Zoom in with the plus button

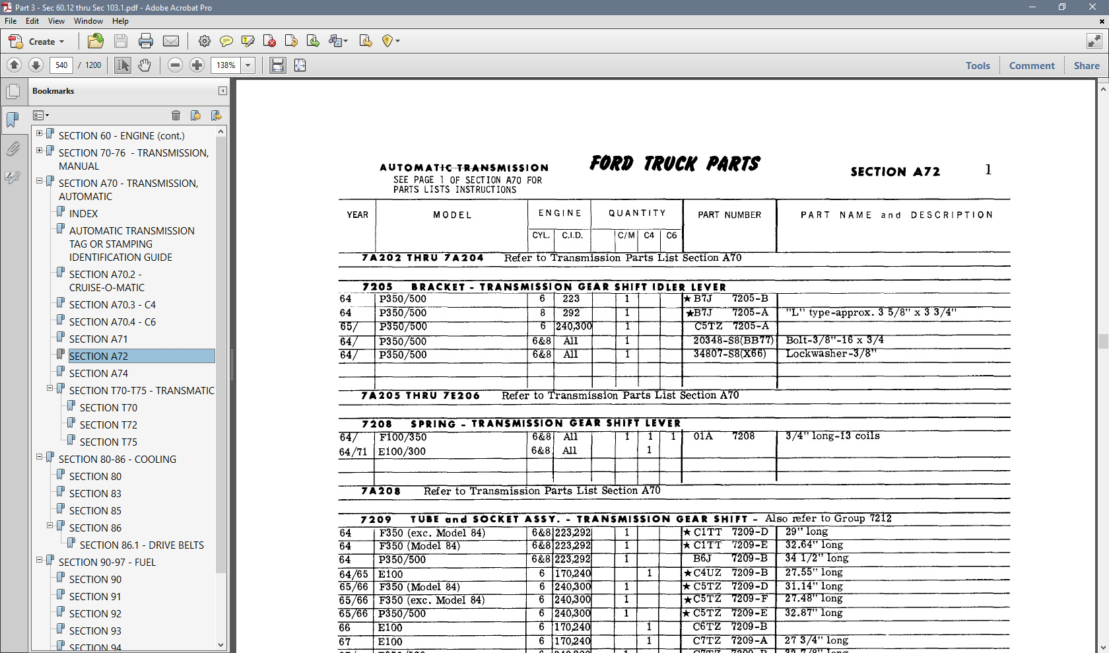(197, 65)
